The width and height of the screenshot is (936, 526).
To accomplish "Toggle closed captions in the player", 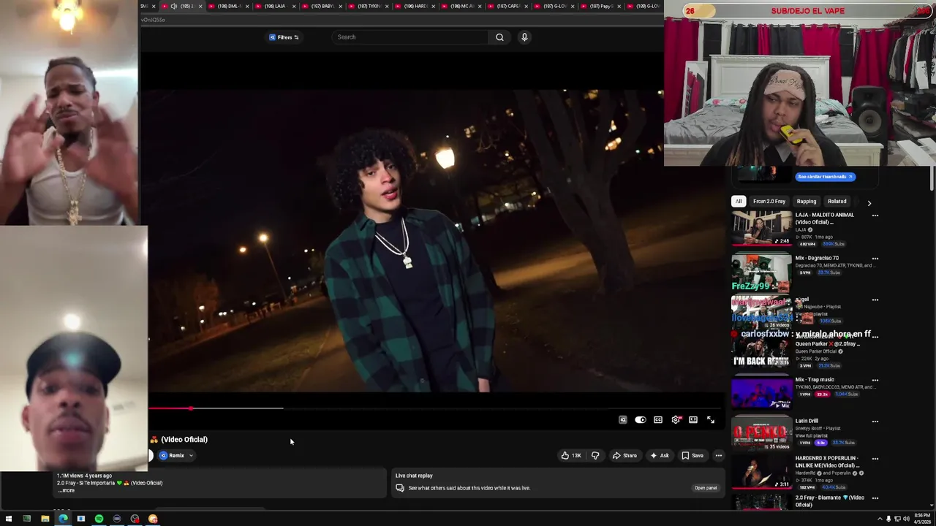I will [658, 420].
